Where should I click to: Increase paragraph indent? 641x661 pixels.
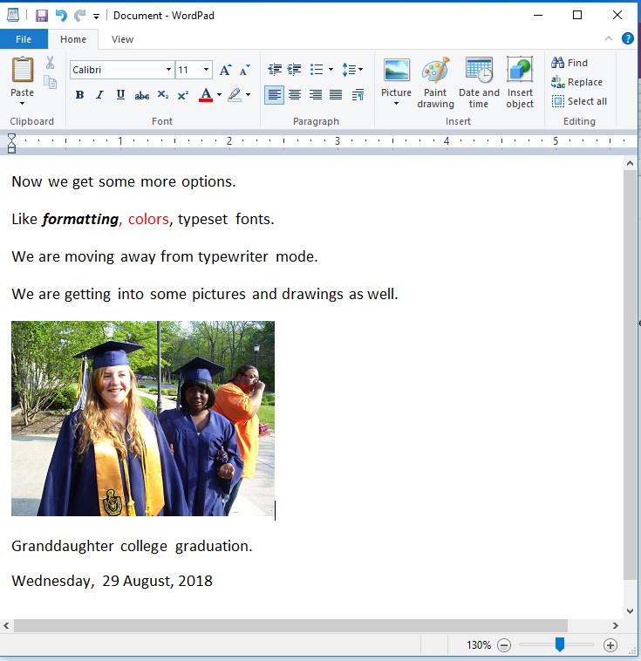295,69
